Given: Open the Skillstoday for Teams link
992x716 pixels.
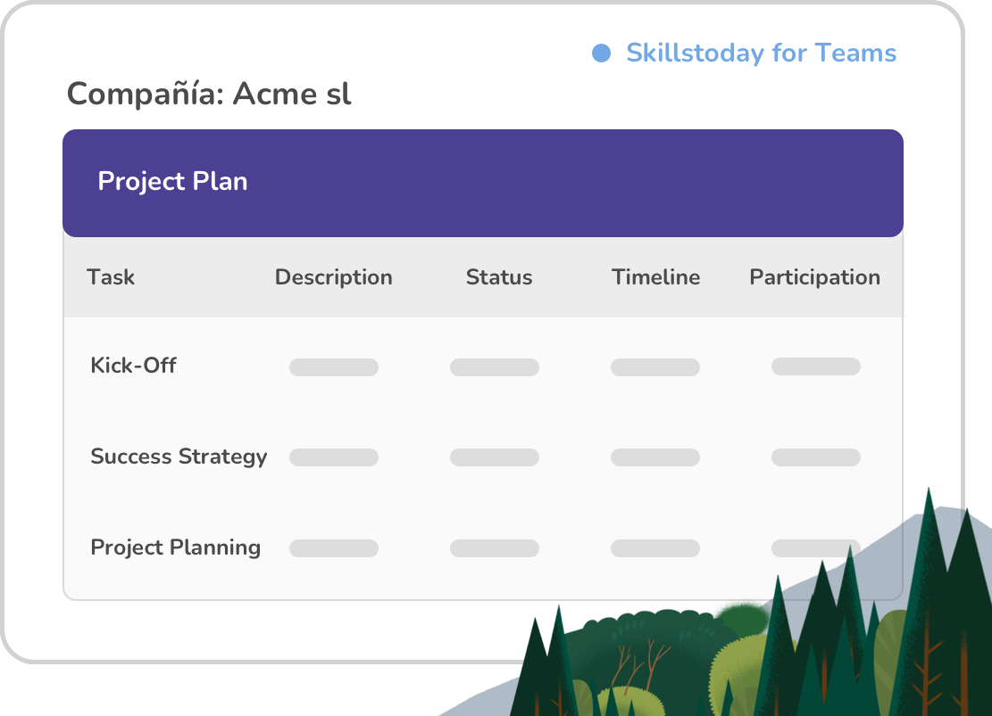Looking at the screenshot, I should point(761,53).
